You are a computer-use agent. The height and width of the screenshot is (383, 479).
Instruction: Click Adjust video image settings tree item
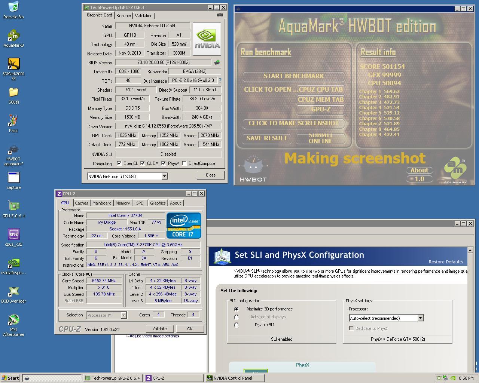point(154,336)
